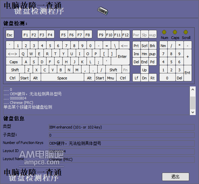Click the backslash key
This screenshot has width=199, height=184.
[x=115, y=45]
